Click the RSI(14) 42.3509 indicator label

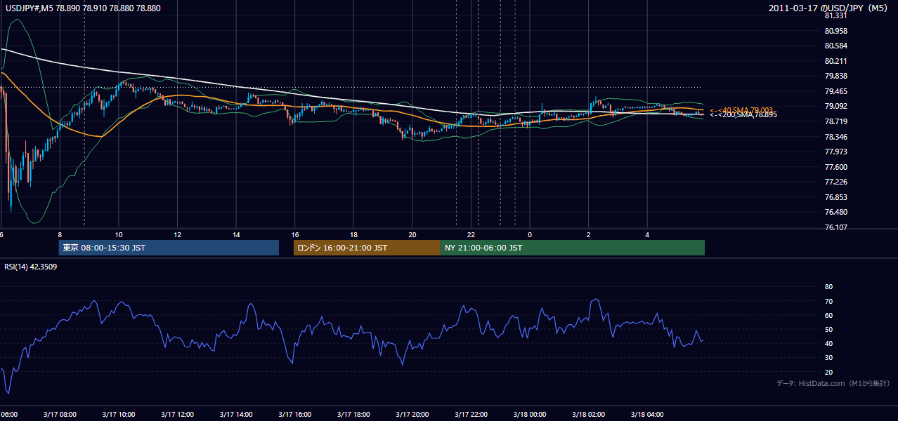coord(31,267)
